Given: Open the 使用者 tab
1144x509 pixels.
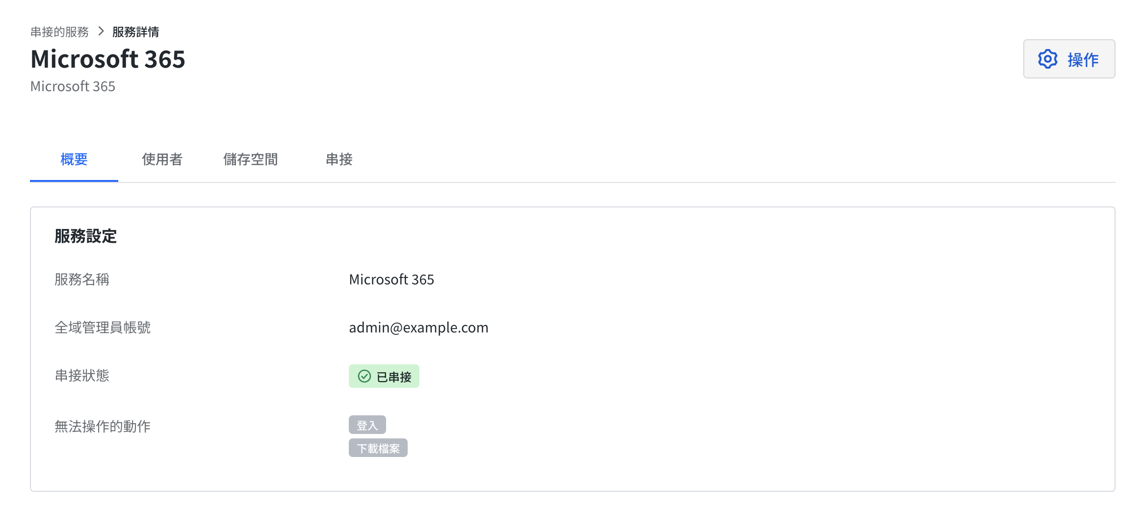Looking at the screenshot, I should pyautogui.click(x=162, y=159).
